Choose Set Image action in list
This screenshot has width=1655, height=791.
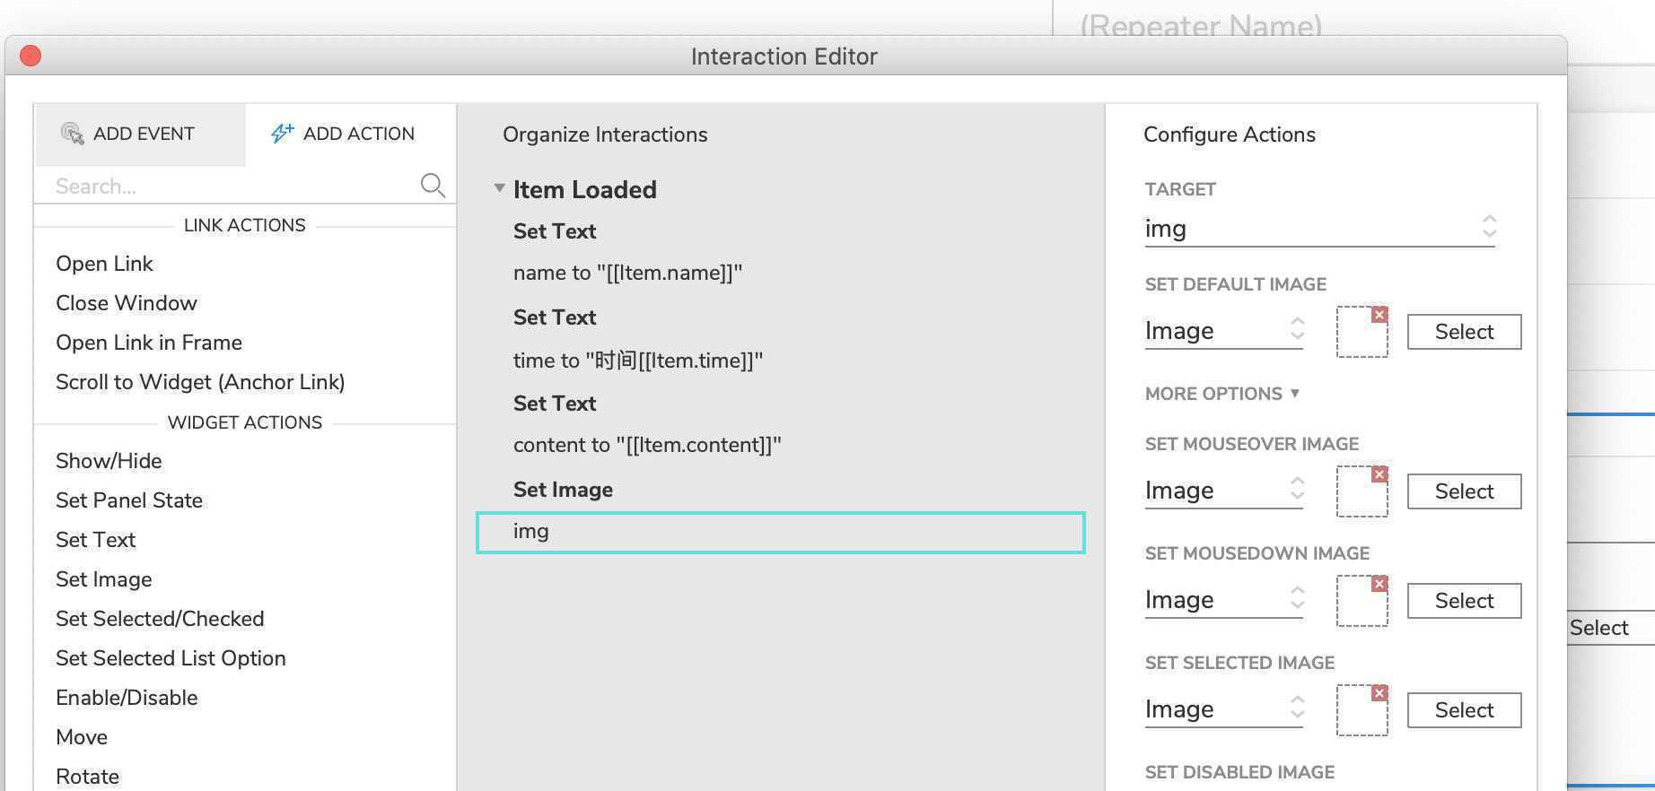103,579
